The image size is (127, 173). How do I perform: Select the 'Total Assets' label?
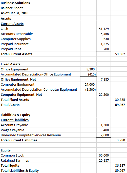(10, 105)
